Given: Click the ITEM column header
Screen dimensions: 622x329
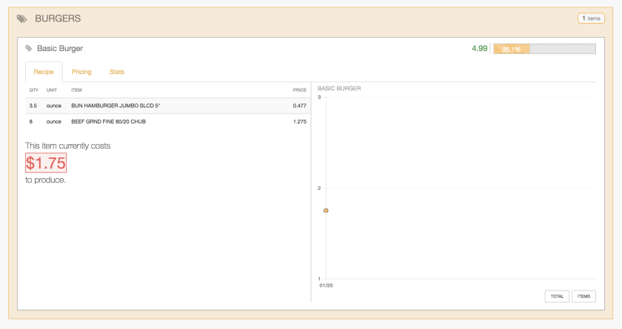Looking at the screenshot, I should (76, 90).
